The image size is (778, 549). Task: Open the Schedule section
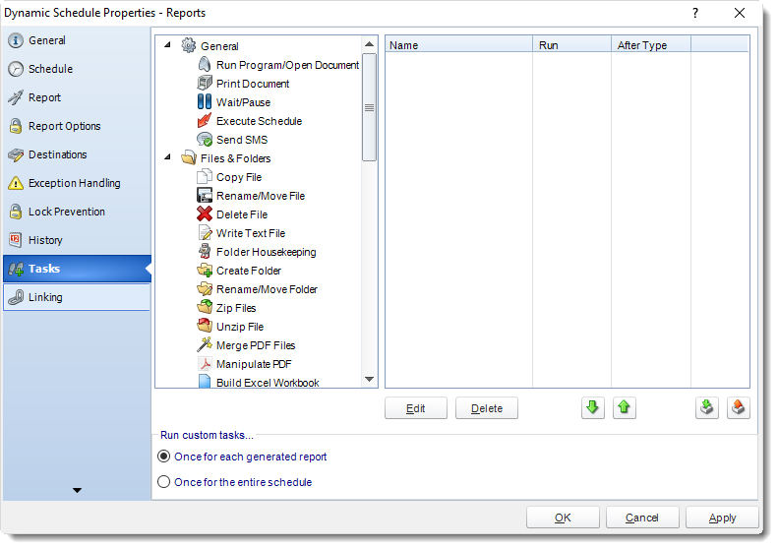tap(77, 69)
